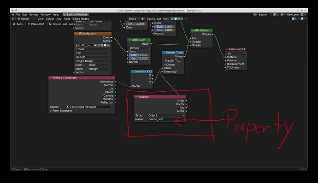Adjust Size 0.500 slider in Toon BSDF
318x183 pixels.
click(x=139, y=55)
